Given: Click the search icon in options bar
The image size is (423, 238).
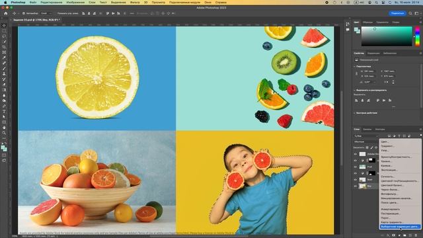Looking at the screenshot, I should point(410,13).
